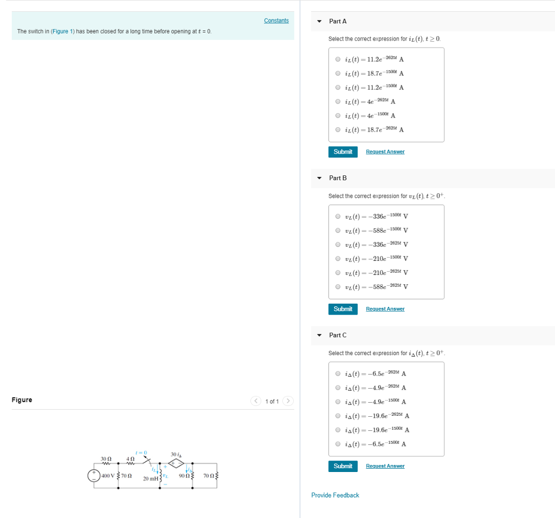Select iΔ(t)=-4.9e^-2625t A option
555x518 pixels.
click(338, 388)
